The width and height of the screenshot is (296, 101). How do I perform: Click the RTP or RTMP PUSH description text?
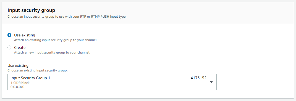pos(67,17)
